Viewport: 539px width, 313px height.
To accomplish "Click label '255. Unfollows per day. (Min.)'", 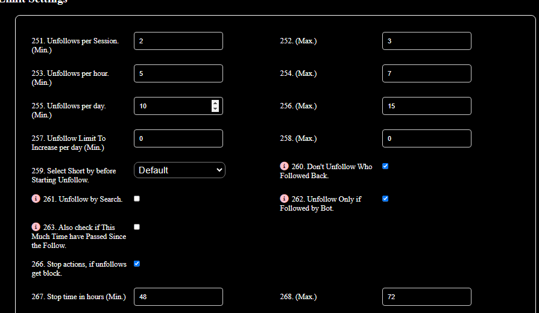I will coord(69,110).
